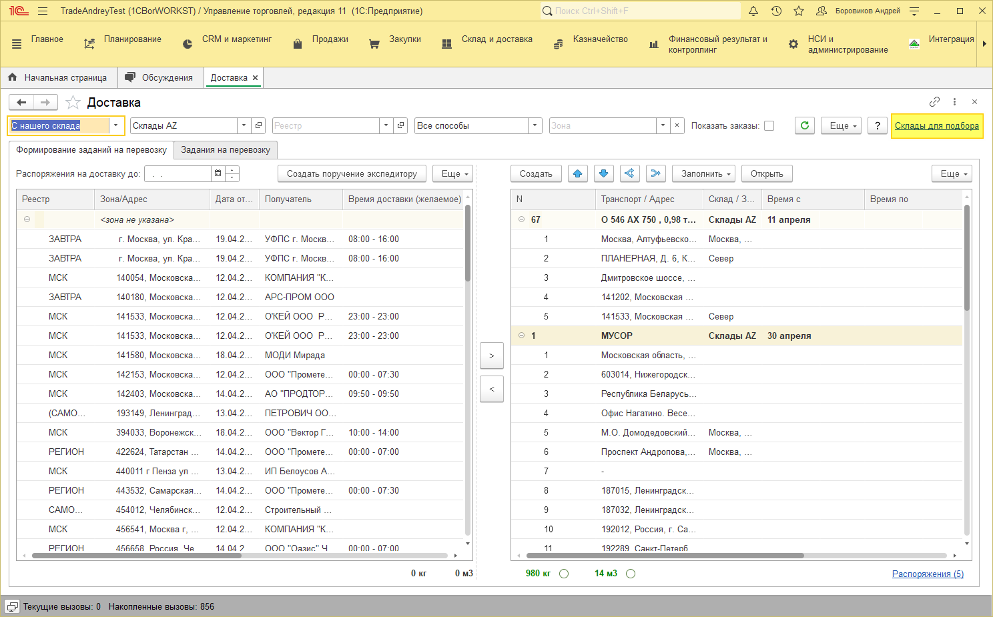
Task: Collapse the МУСОР route group
Action: point(522,336)
